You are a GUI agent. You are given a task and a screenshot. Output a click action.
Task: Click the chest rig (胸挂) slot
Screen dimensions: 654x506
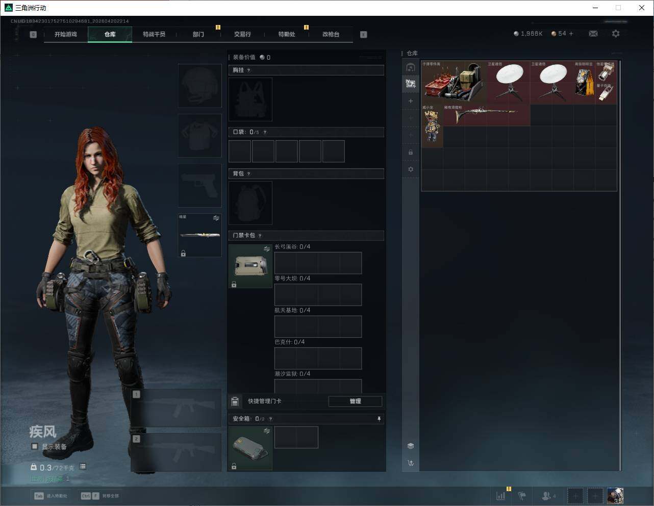(250, 99)
